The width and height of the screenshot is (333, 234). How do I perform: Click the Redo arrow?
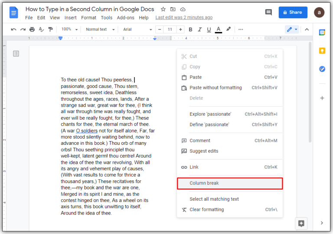tap(23, 29)
